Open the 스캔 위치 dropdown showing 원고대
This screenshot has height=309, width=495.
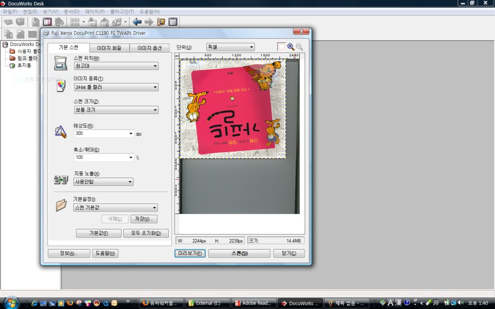click(x=116, y=66)
